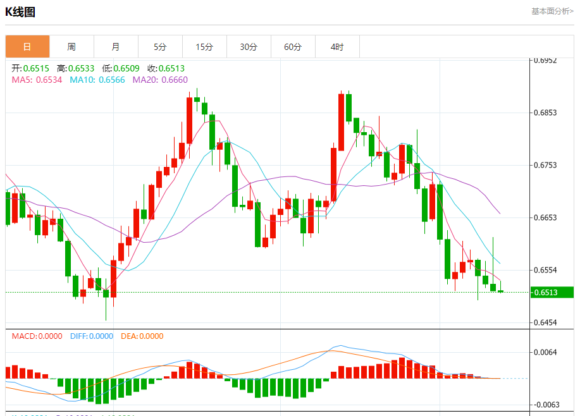Viewport: 580px width, 416px height.
Task: Switch to the 5分 interval tab
Action: 160,47
